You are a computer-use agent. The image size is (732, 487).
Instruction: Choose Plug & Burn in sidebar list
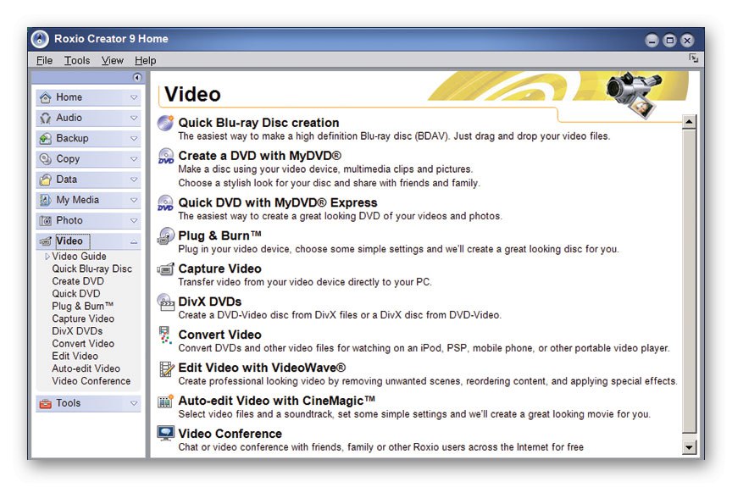pyautogui.click(x=83, y=307)
